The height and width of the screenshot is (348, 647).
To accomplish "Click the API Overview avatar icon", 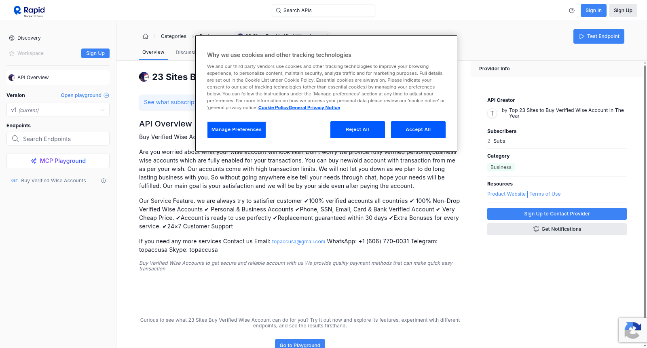I will pyautogui.click(x=12, y=78).
